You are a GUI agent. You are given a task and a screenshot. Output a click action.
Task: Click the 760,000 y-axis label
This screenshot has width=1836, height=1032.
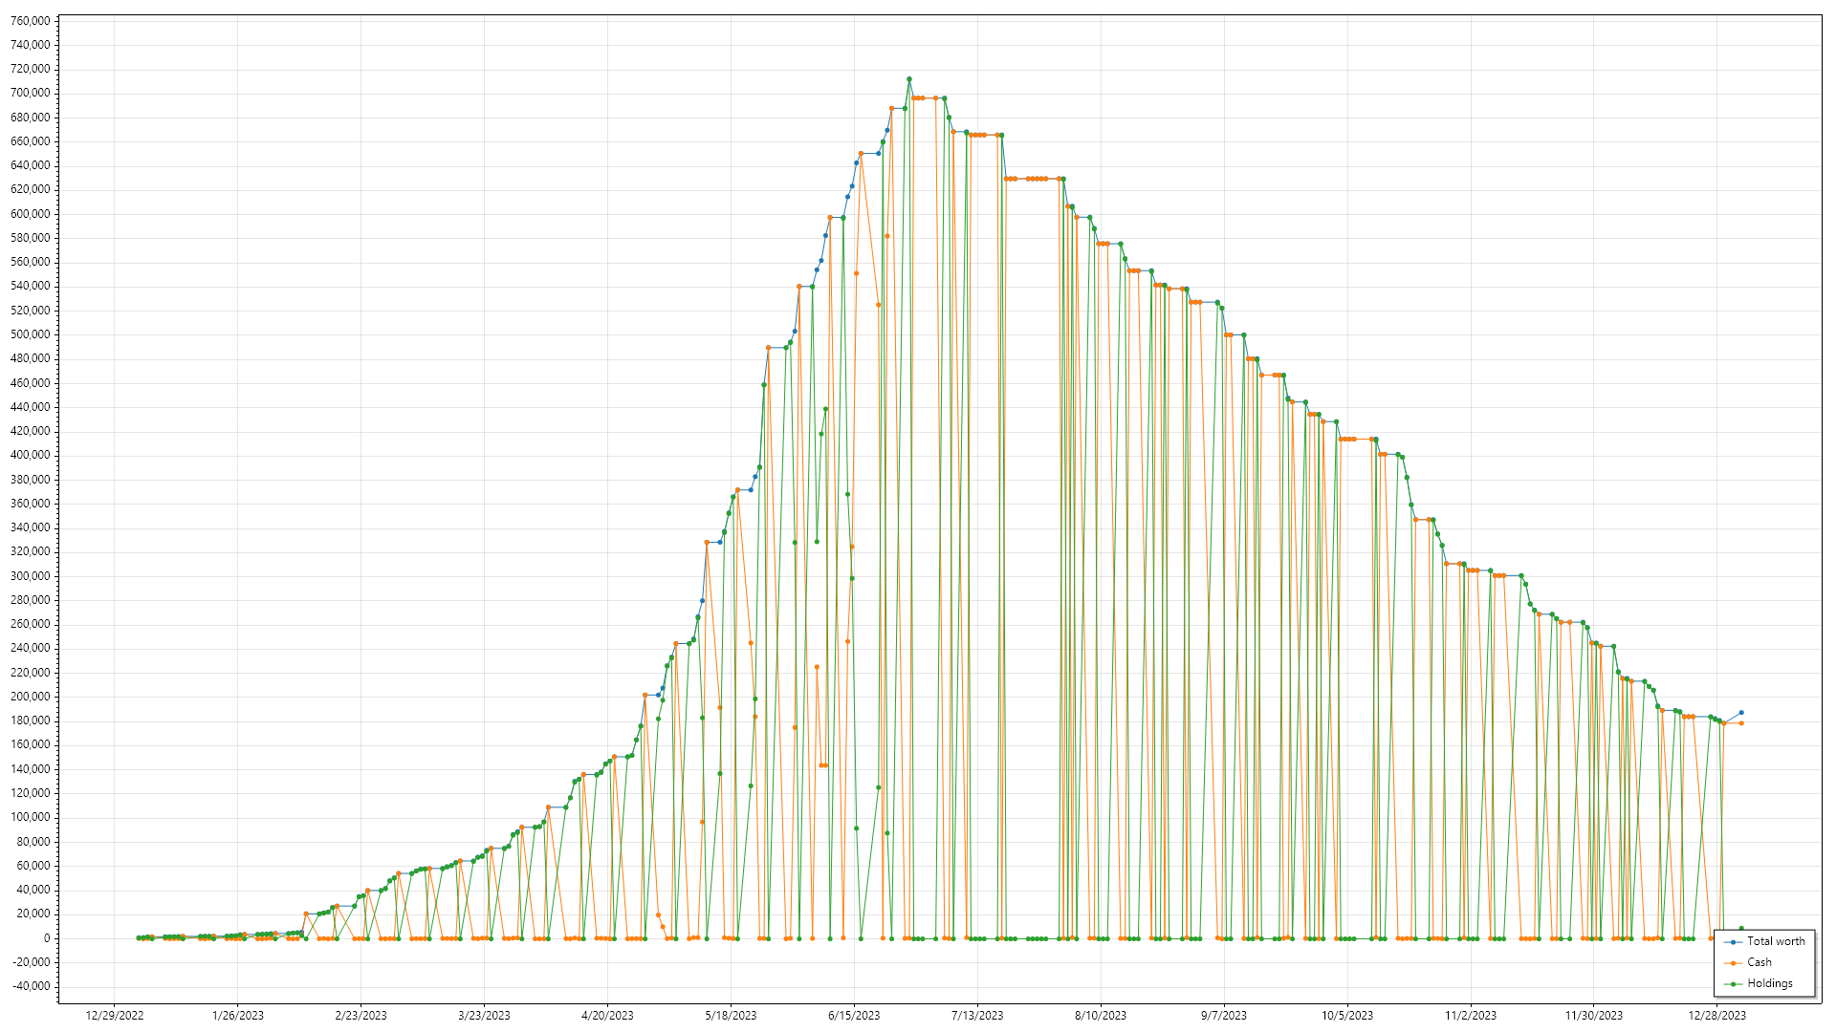(31, 21)
